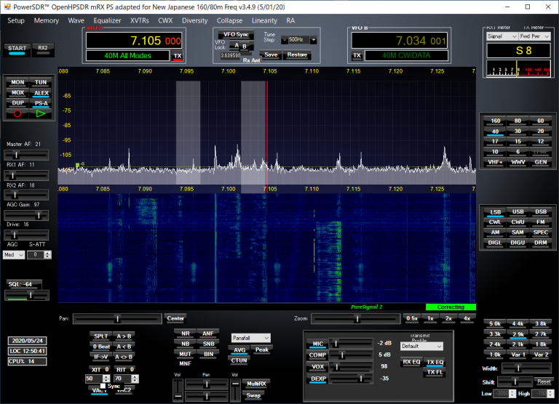Image resolution: width=559 pixels, height=404 pixels.
Task: Set zoom to 2x
Action: click(448, 318)
